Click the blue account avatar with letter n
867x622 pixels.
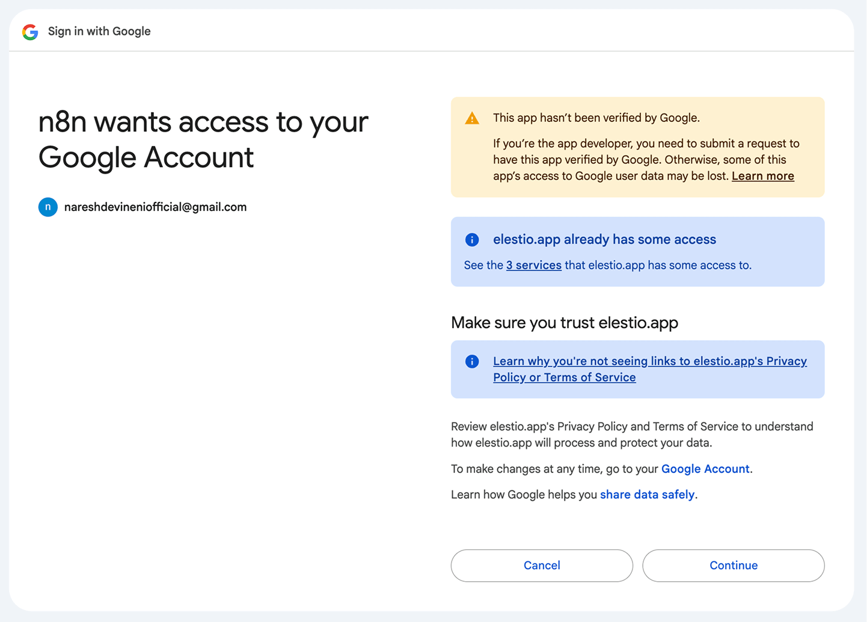click(x=48, y=207)
